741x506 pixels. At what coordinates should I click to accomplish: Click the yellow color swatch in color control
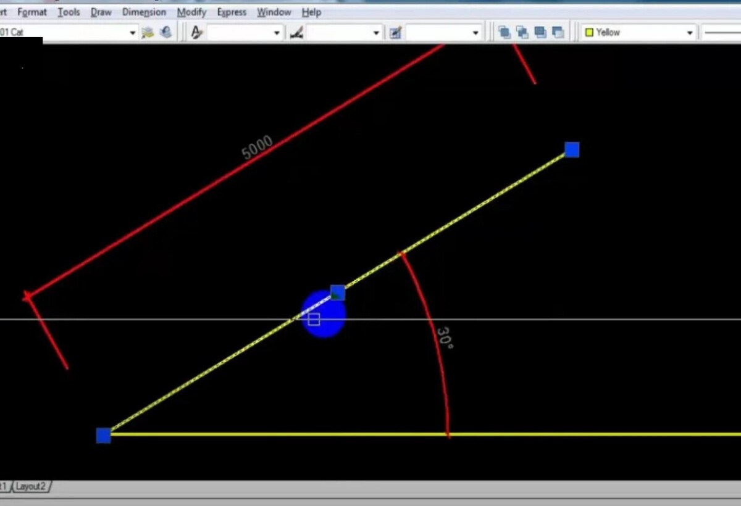[x=591, y=31]
